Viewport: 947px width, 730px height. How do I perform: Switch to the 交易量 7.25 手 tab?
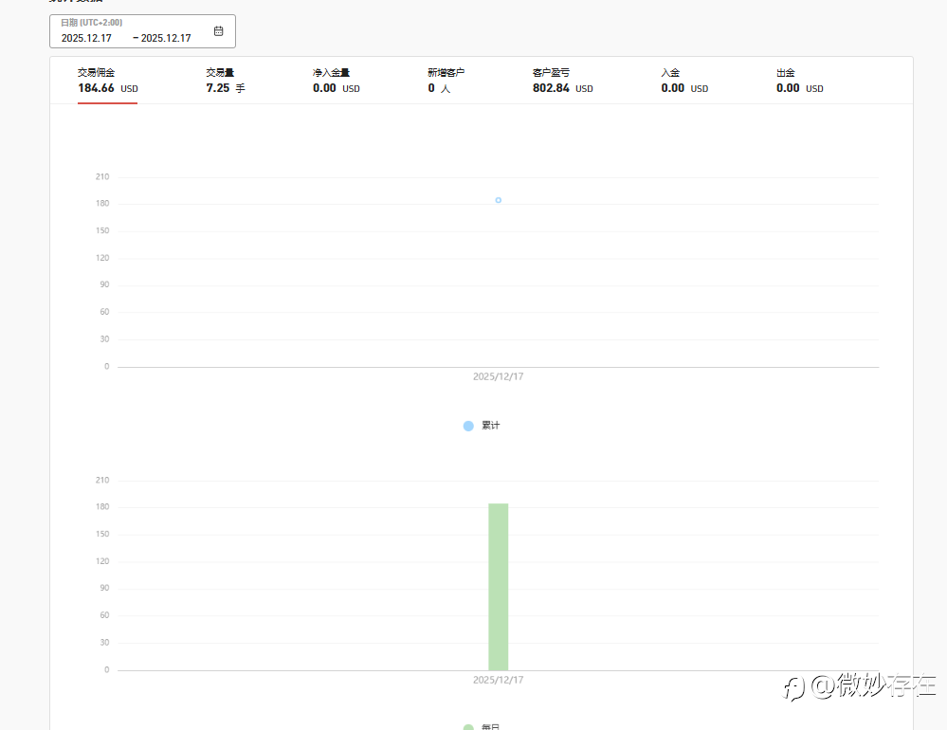(x=226, y=81)
